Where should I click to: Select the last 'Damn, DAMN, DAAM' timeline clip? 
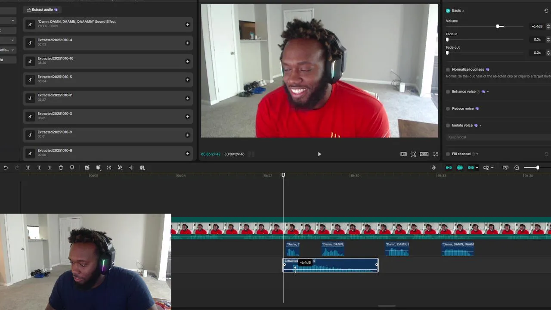click(x=458, y=249)
